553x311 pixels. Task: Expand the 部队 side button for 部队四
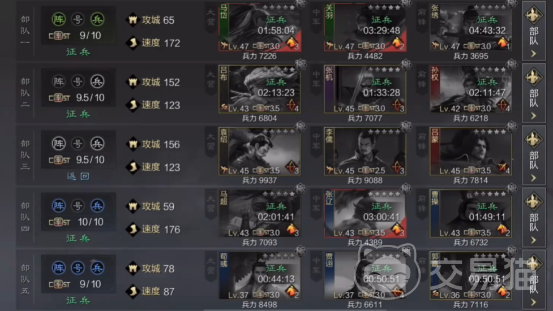(x=534, y=216)
